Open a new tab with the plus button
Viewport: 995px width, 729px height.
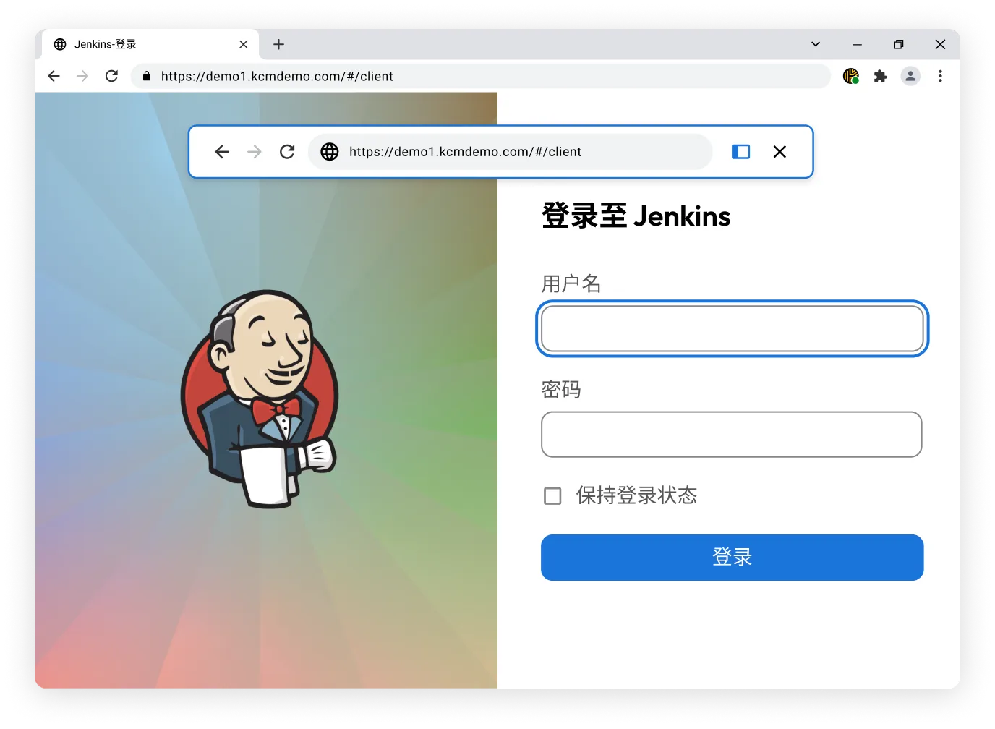[x=278, y=44]
